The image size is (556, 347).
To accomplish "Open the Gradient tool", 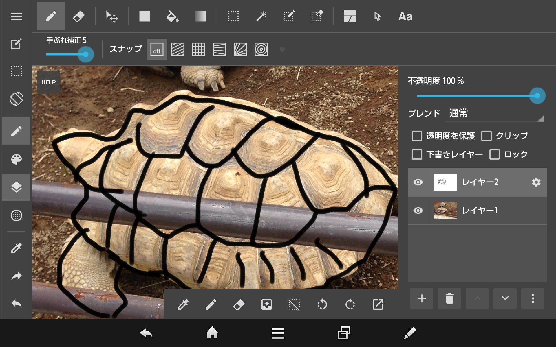I will tap(200, 16).
